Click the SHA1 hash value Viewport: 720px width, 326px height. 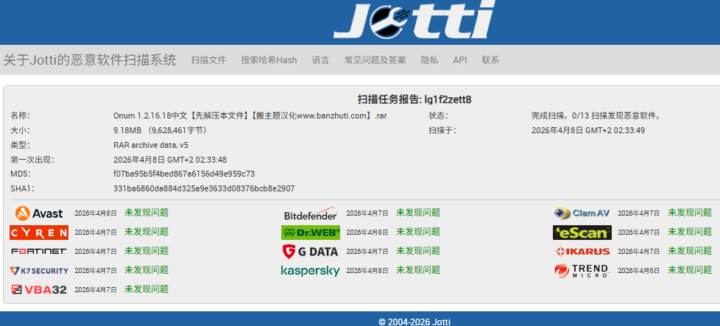coord(204,188)
